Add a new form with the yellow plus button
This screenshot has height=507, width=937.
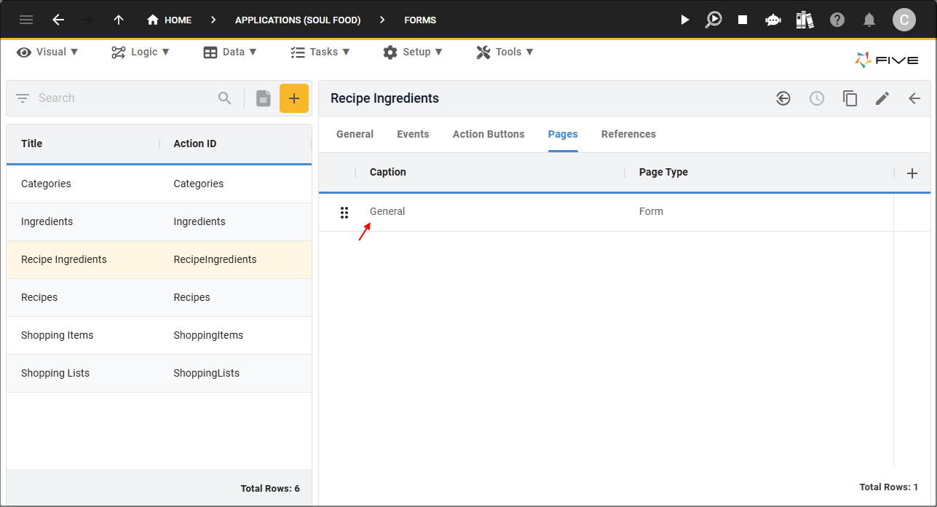tap(294, 98)
